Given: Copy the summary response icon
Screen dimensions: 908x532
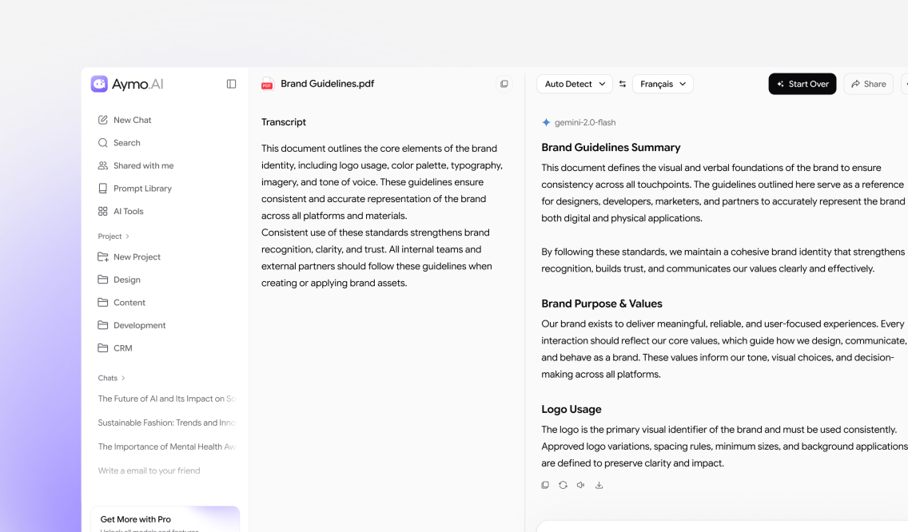Looking at the screenshot, I should click(545, 485).
